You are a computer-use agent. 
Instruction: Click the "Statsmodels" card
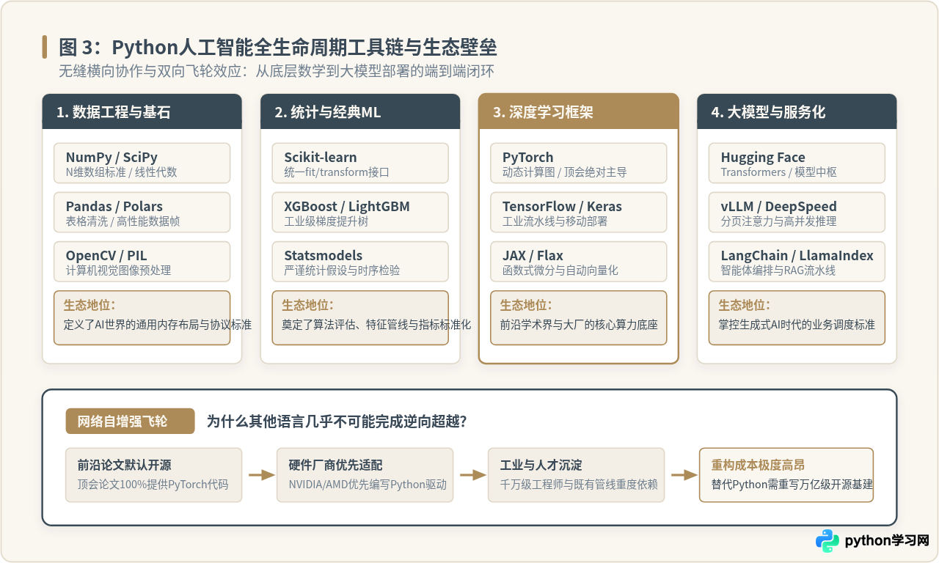point(360,261)
